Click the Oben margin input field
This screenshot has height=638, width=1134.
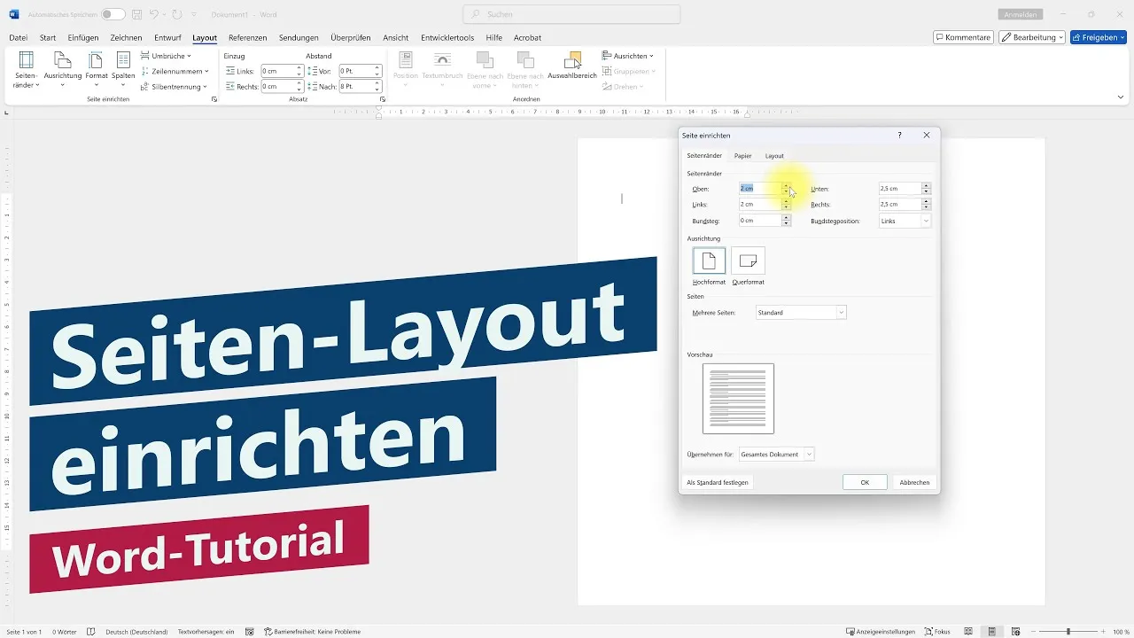760,188
